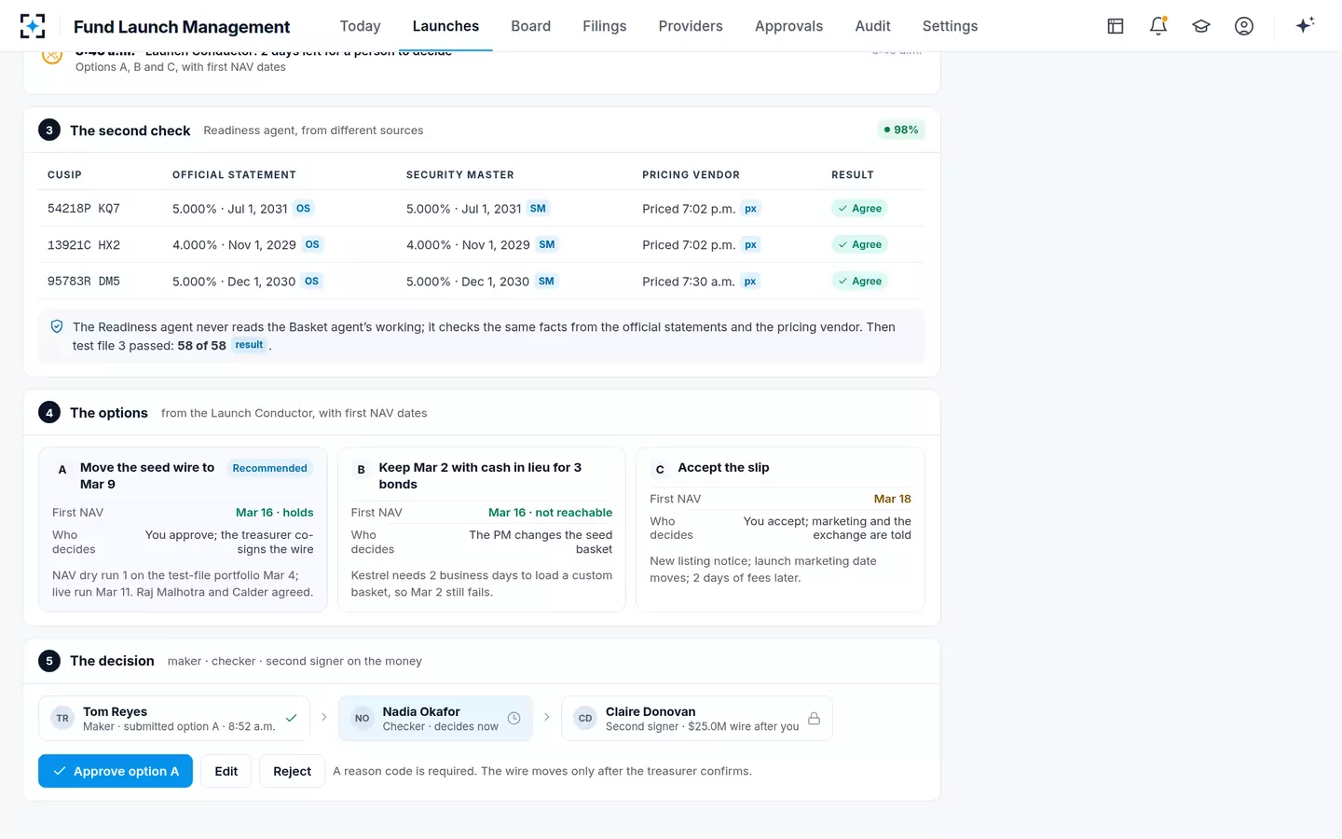1342x839 pixels.
Task: Open notifications bell icon
Action: pos(1158,26)
